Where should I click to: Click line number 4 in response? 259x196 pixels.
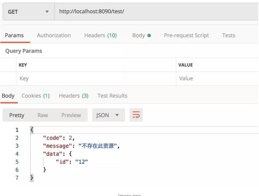[x=17, y=154]
